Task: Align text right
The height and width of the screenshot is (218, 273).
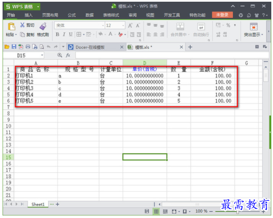Action: (x=162, y=34)
